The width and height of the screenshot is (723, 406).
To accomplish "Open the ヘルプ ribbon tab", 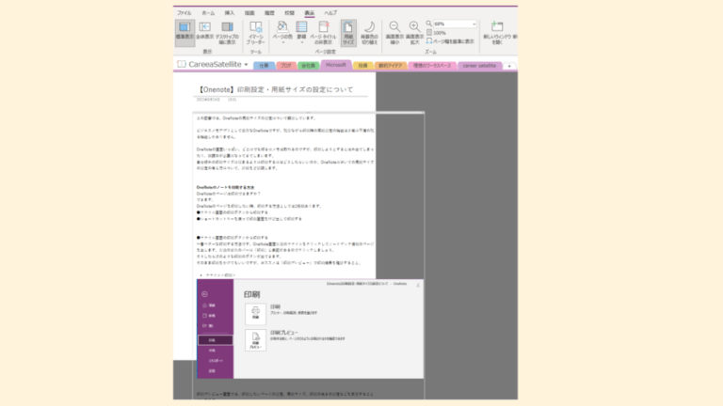I will pyautogui.click(x=330, y=13).
